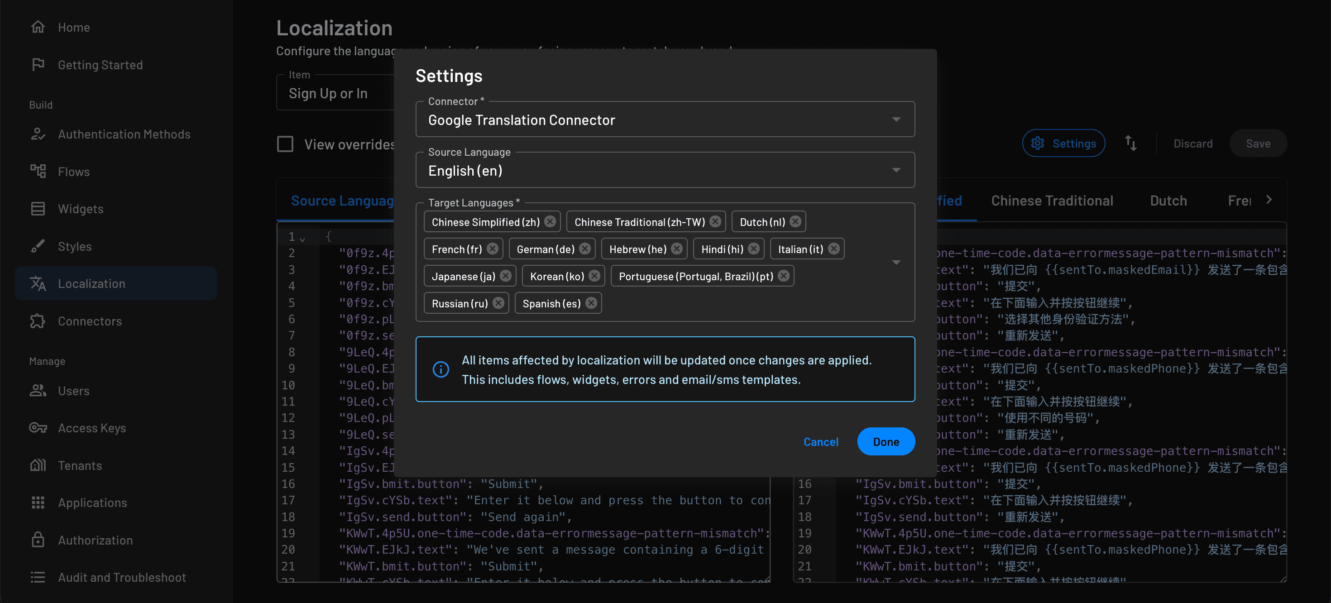Click the Styles brush icon
Viewport: 1331px width, 603px height.
point(38,246)
